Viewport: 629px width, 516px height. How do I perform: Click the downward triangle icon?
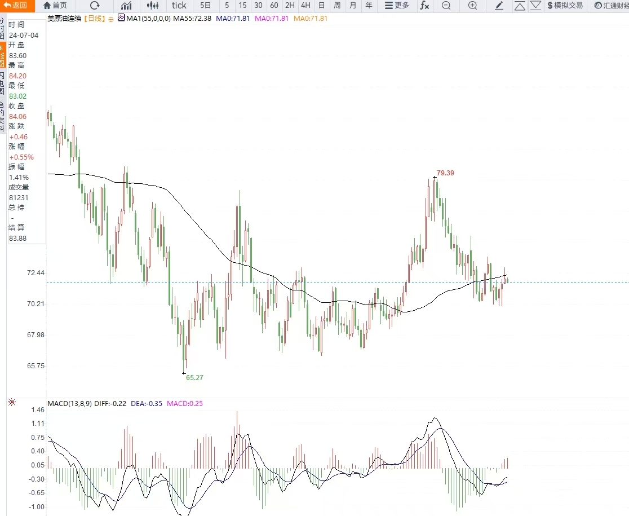[536, 6]
